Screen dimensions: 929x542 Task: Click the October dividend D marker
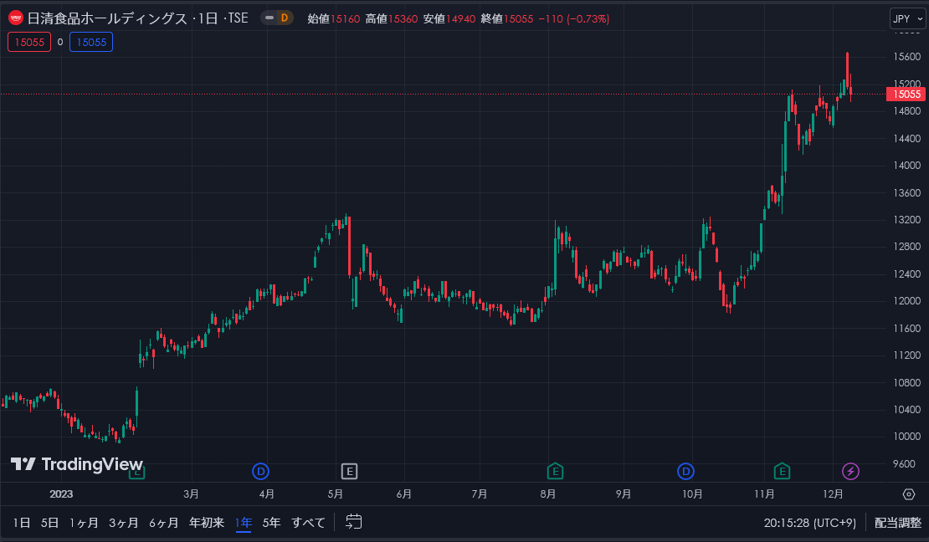point(685,472)
